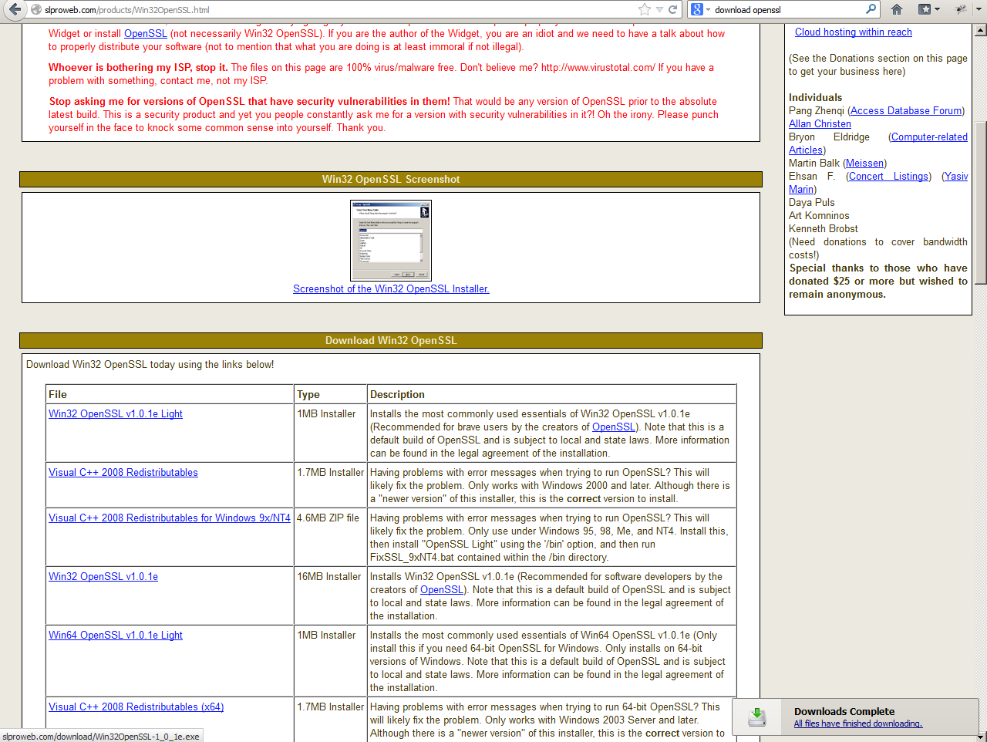The image size is (987, 742).
Task: Open the Allan Christen link
Action: point(820,123)
